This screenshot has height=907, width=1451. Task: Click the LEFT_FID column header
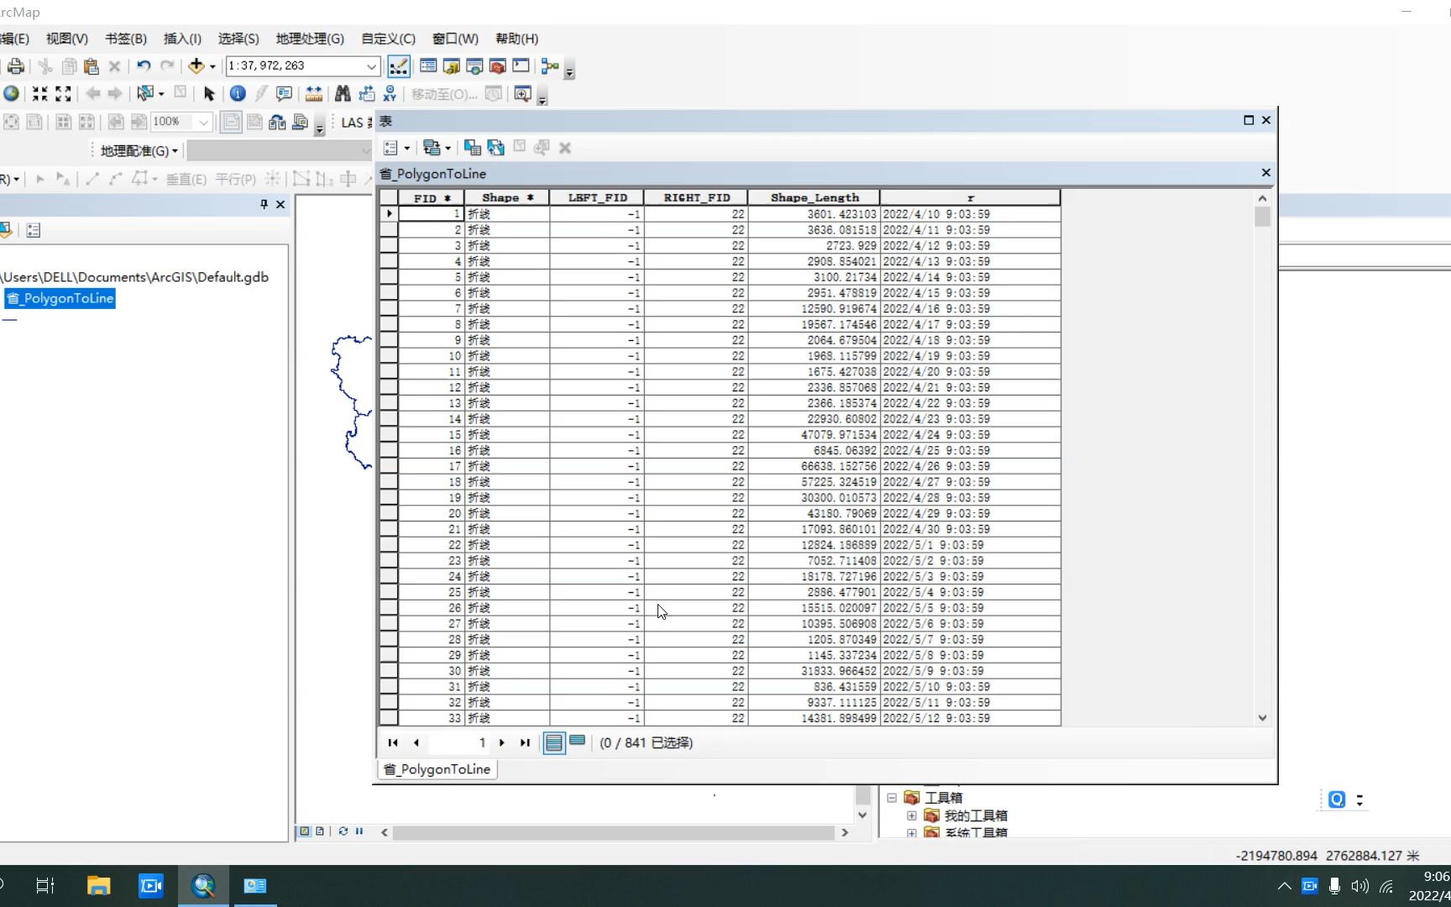[597, 198]
